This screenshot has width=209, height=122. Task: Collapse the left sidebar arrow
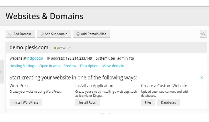click(2, 72)
